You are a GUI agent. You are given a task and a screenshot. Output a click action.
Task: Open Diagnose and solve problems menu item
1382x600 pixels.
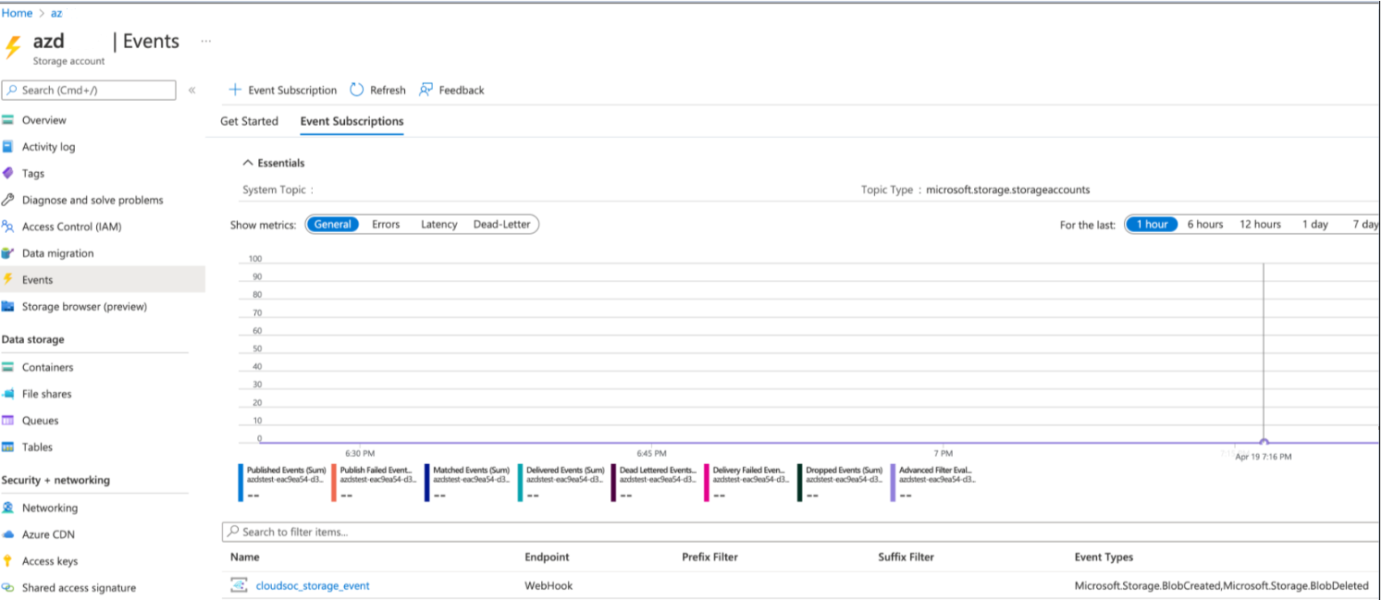click(x=92, y=200)
